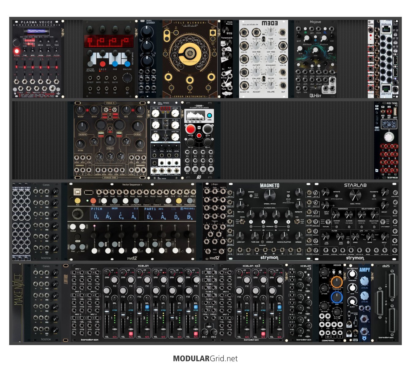Click the Skip button on Vector Sequencer
This screenshot has width=411, height=365.
click(141, 244)
